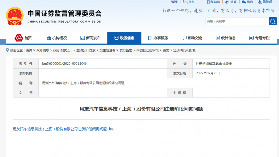Open the 首页 navigation tab
Image resolution: width=279 pixels, height=157 pixels.
tap(23, 38)
